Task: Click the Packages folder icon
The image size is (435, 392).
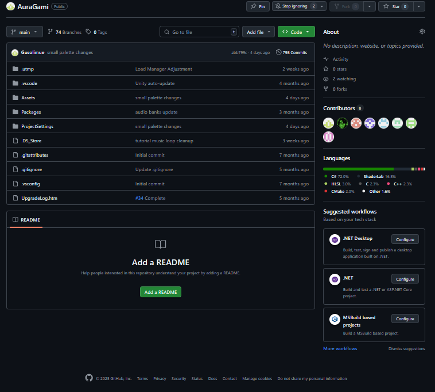Action: [x=15, y=112]
